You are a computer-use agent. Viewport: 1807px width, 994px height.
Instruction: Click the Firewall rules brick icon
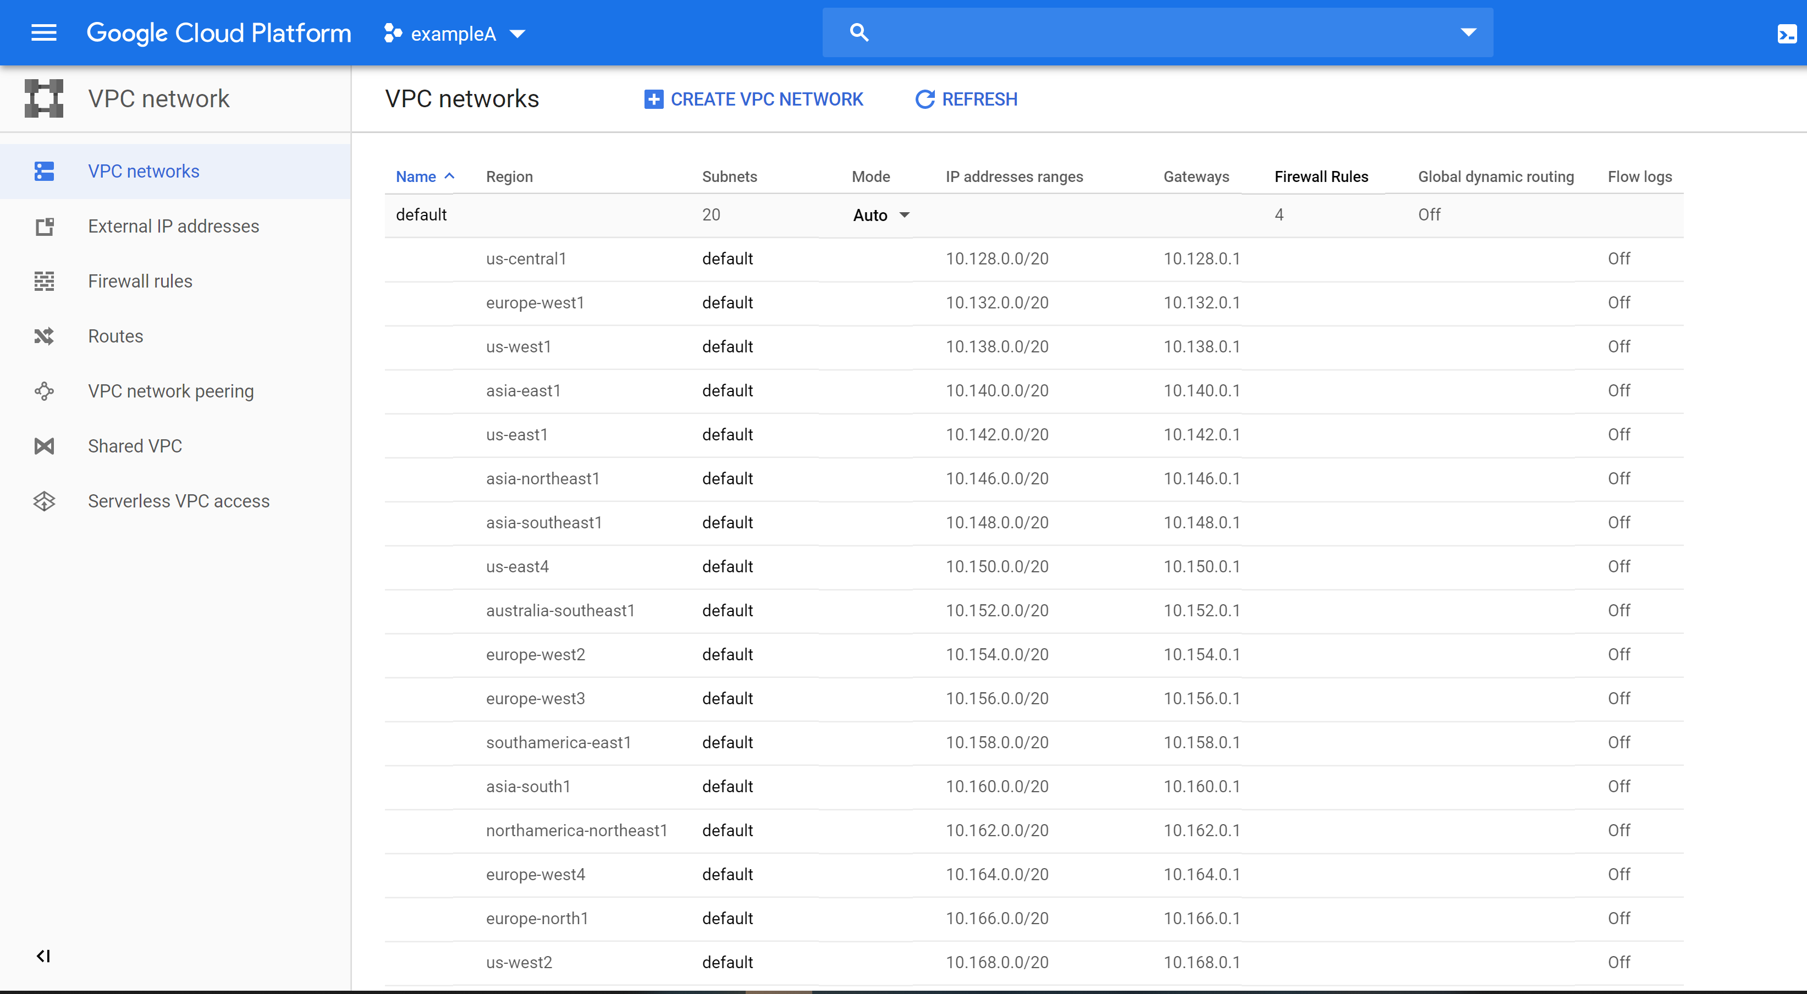[x=44, y=281]
